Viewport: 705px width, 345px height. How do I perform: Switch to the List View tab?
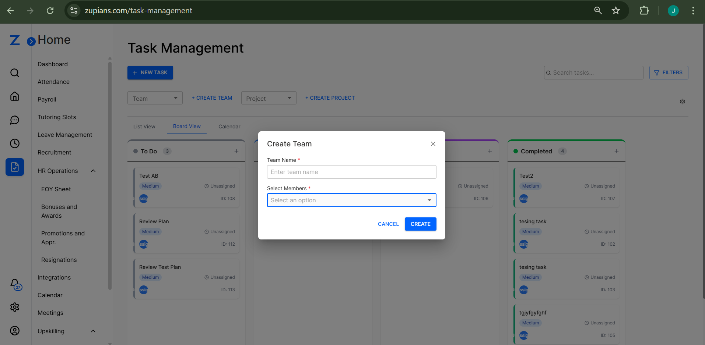click(144, 127)
